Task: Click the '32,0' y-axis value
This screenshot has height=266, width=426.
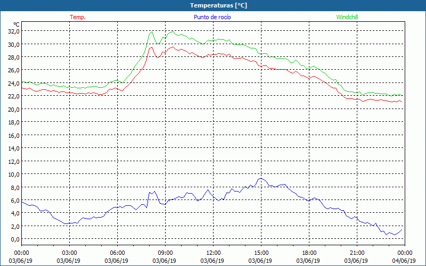Action: (x=14, y=31)
